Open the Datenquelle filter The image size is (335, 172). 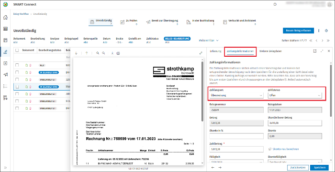[90, 40]
